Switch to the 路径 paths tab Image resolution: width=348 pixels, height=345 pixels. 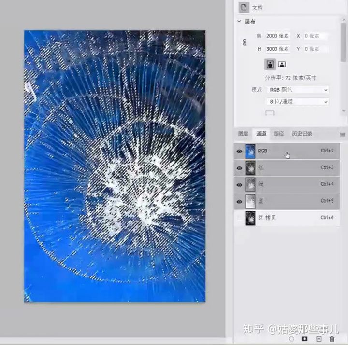279,133
